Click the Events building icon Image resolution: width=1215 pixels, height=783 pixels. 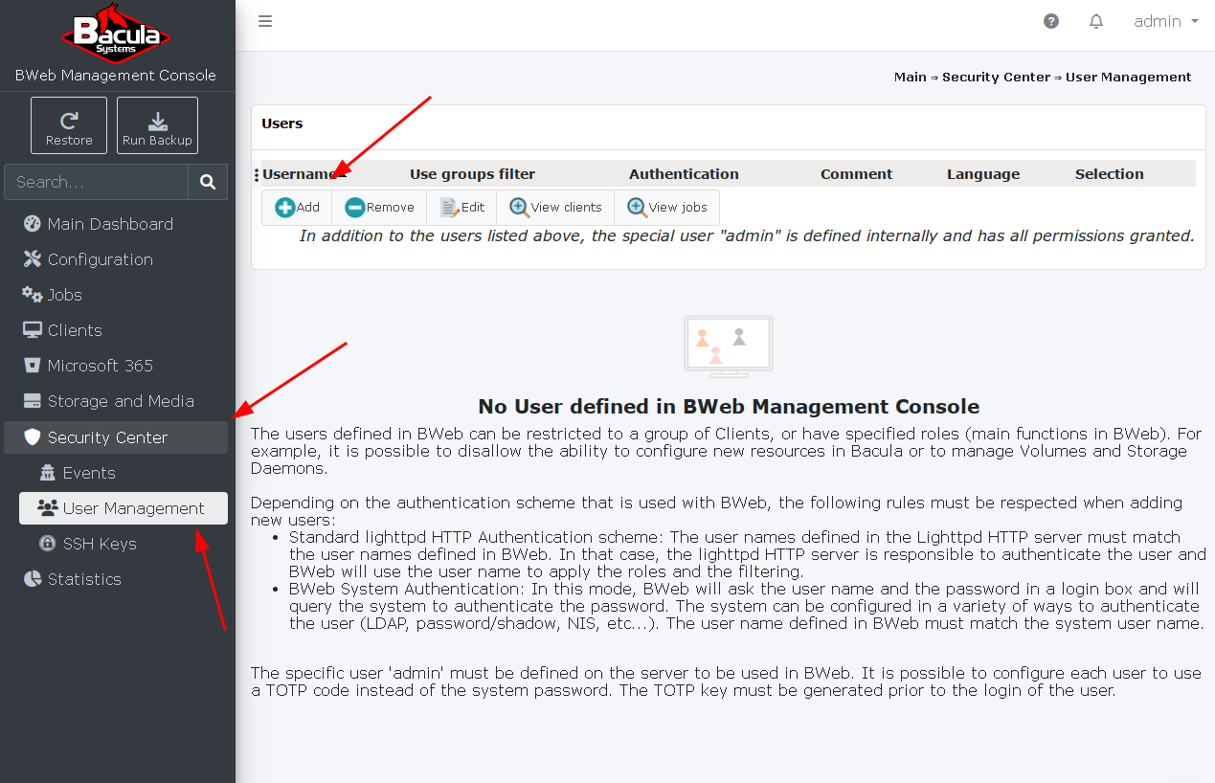click(x=48, y=473)
